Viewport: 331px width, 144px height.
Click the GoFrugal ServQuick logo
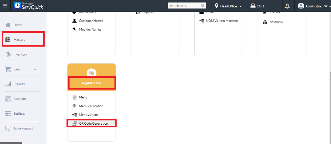click(x=29, y=6)
